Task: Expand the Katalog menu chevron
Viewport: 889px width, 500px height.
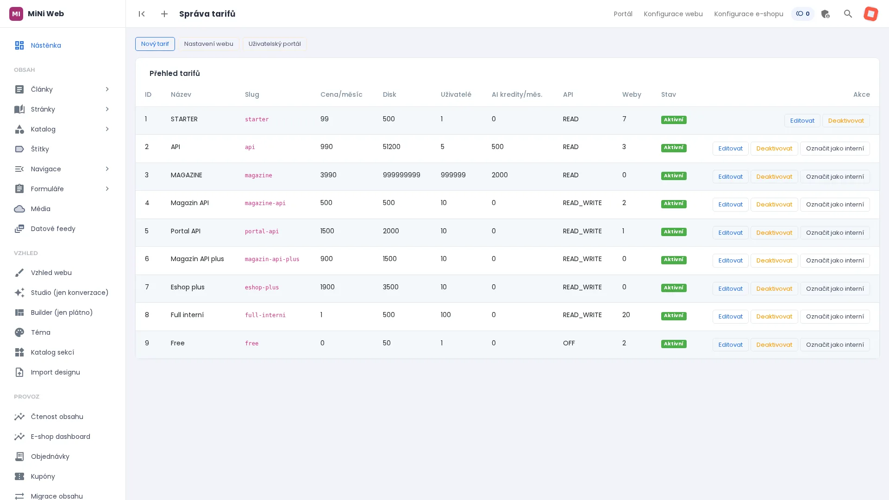Action: pos(107,129)
